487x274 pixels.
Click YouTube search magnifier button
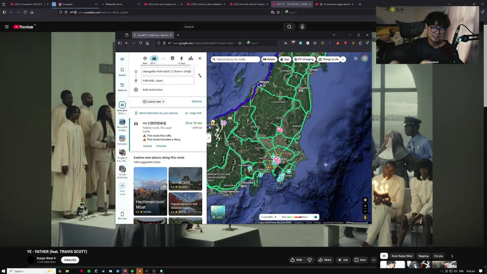(289, 27)
